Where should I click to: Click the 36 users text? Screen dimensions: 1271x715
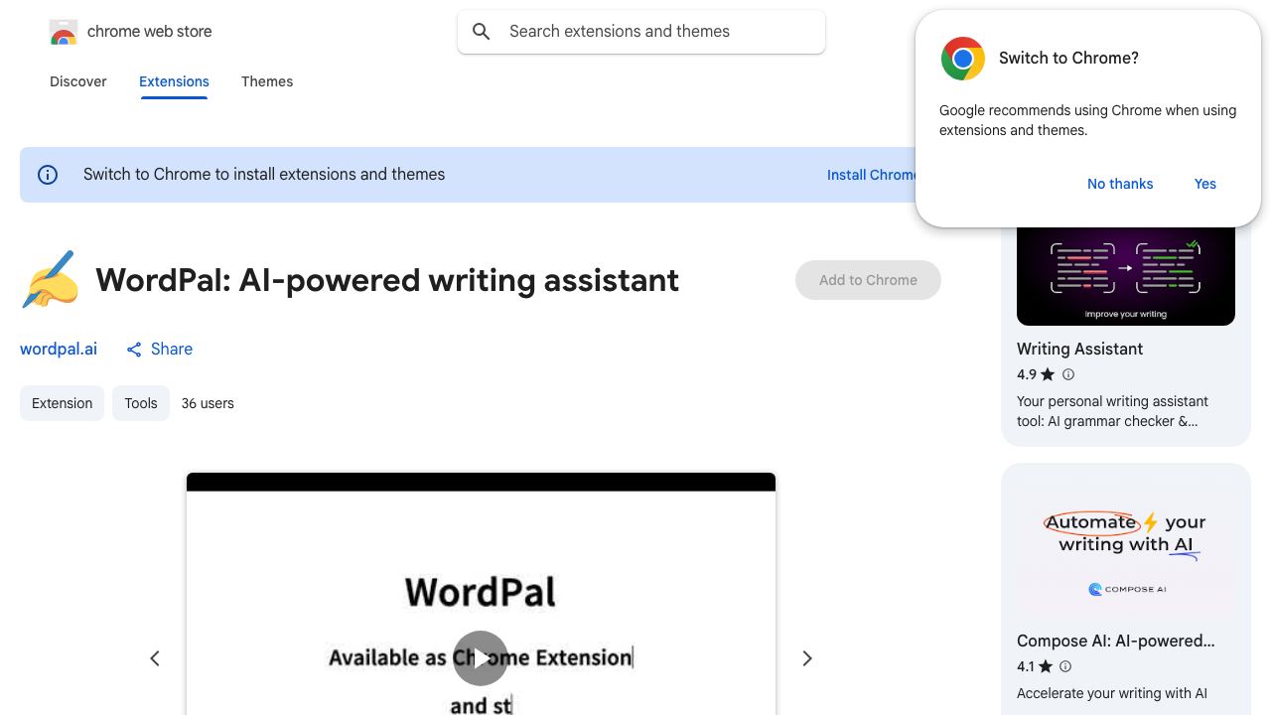pyautogui.click(x=208, y=403)
